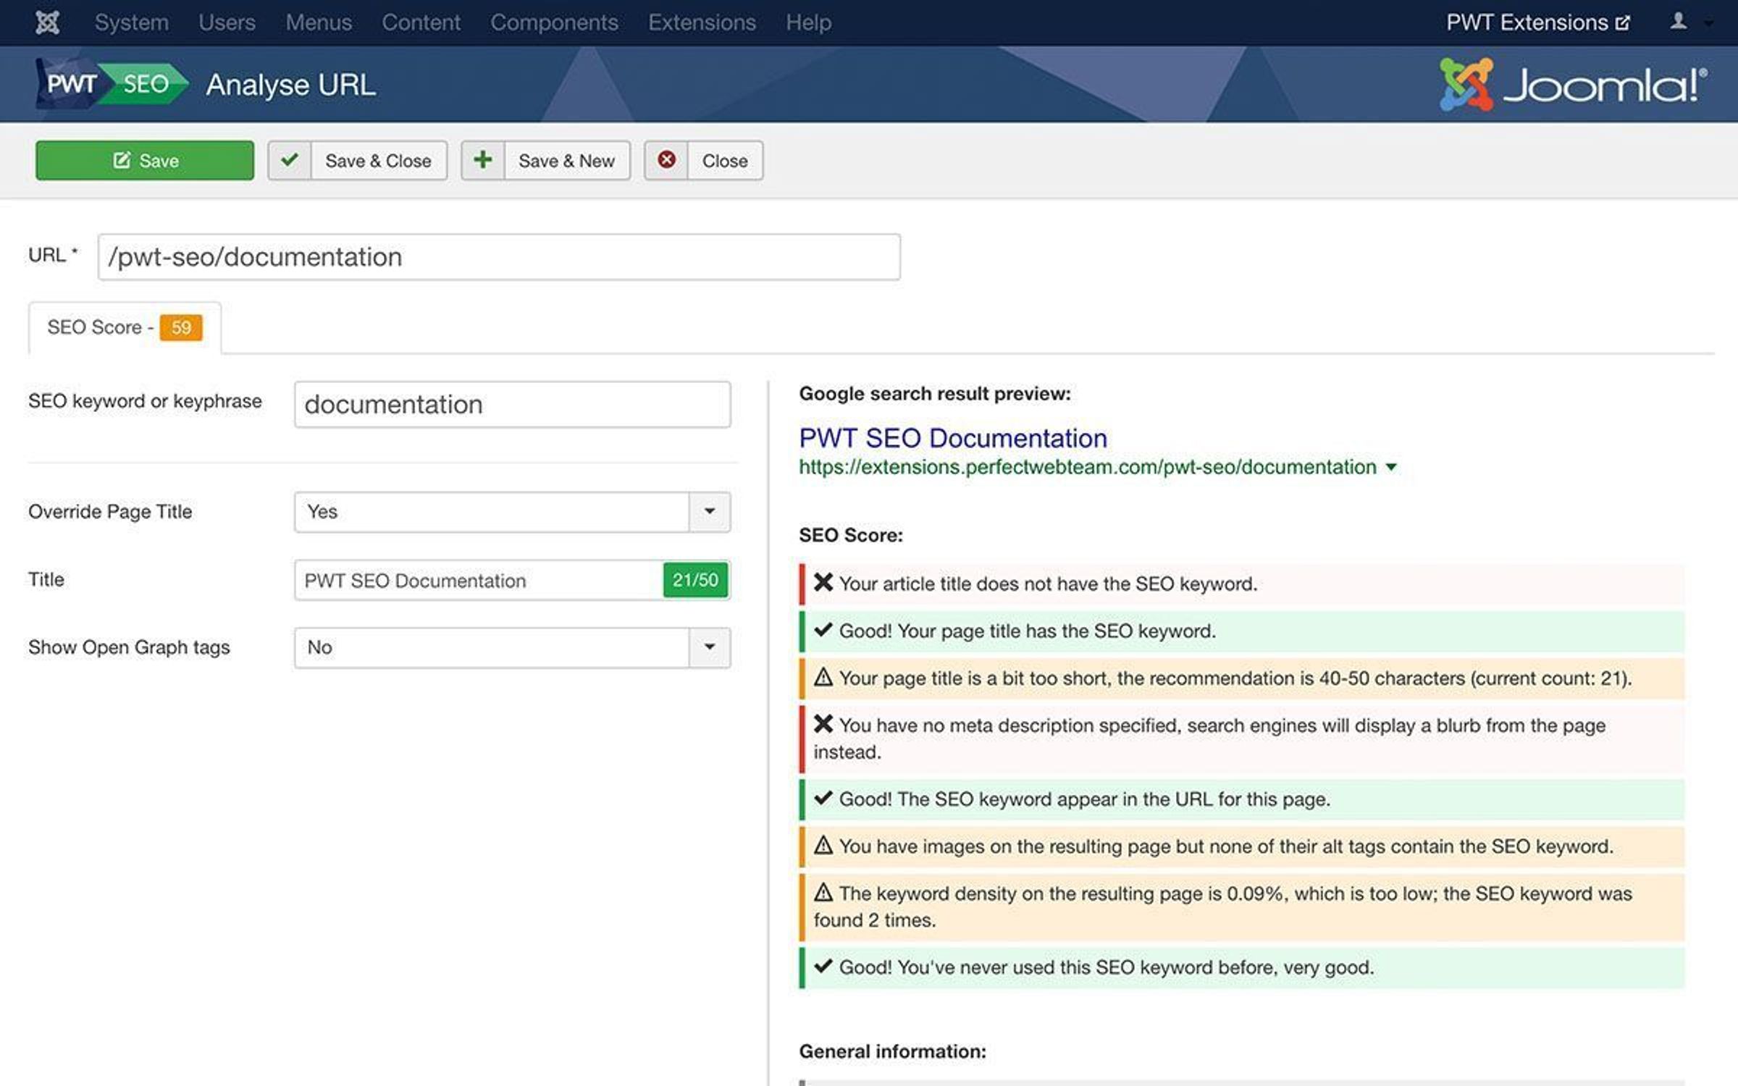The width and height of the screenshot is (1738, 1086).
Task: Click the orange 59 score badge
Action: (181, 327)
